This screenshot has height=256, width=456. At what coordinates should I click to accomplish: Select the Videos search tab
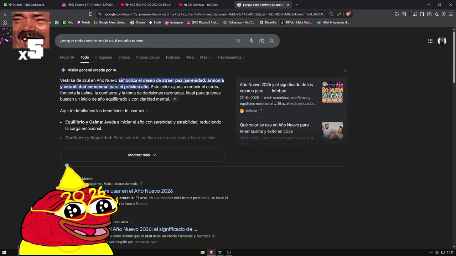[x=124, y=57]
